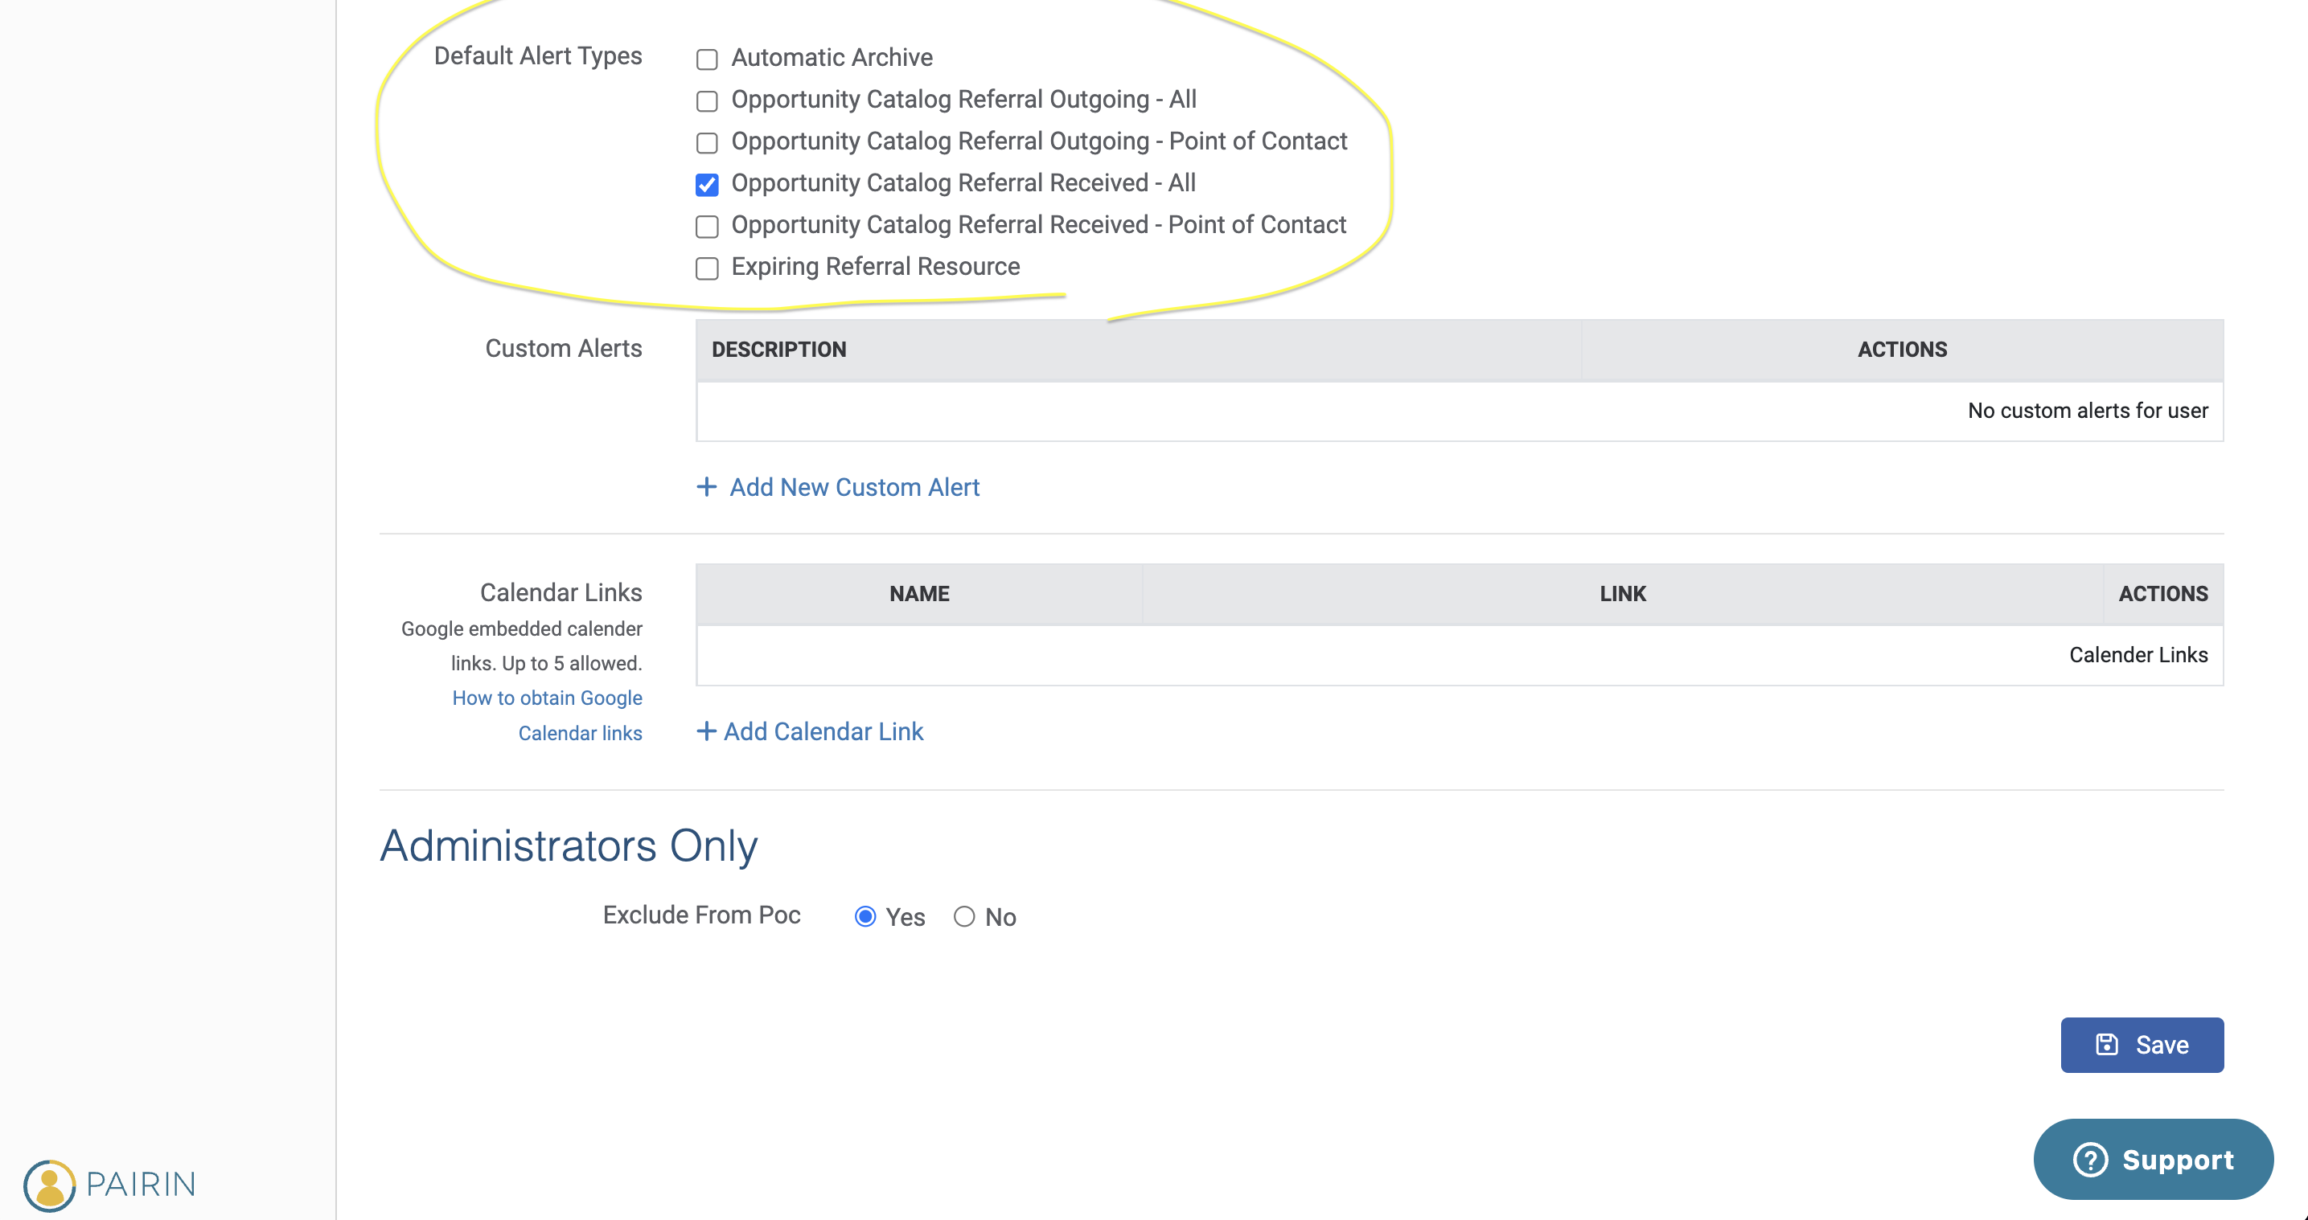Click Add New Custom Alert link
The image size is (2308, 1220).
click(x=854, y=486)
